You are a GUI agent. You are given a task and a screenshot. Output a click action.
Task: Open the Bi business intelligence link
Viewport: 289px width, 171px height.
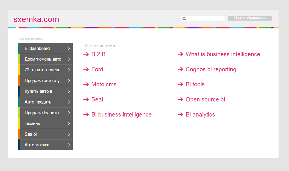tap(121, 114)
